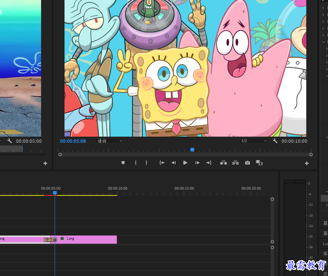
Task: Click the source monitor preview image
Action: tap(20, 68)
